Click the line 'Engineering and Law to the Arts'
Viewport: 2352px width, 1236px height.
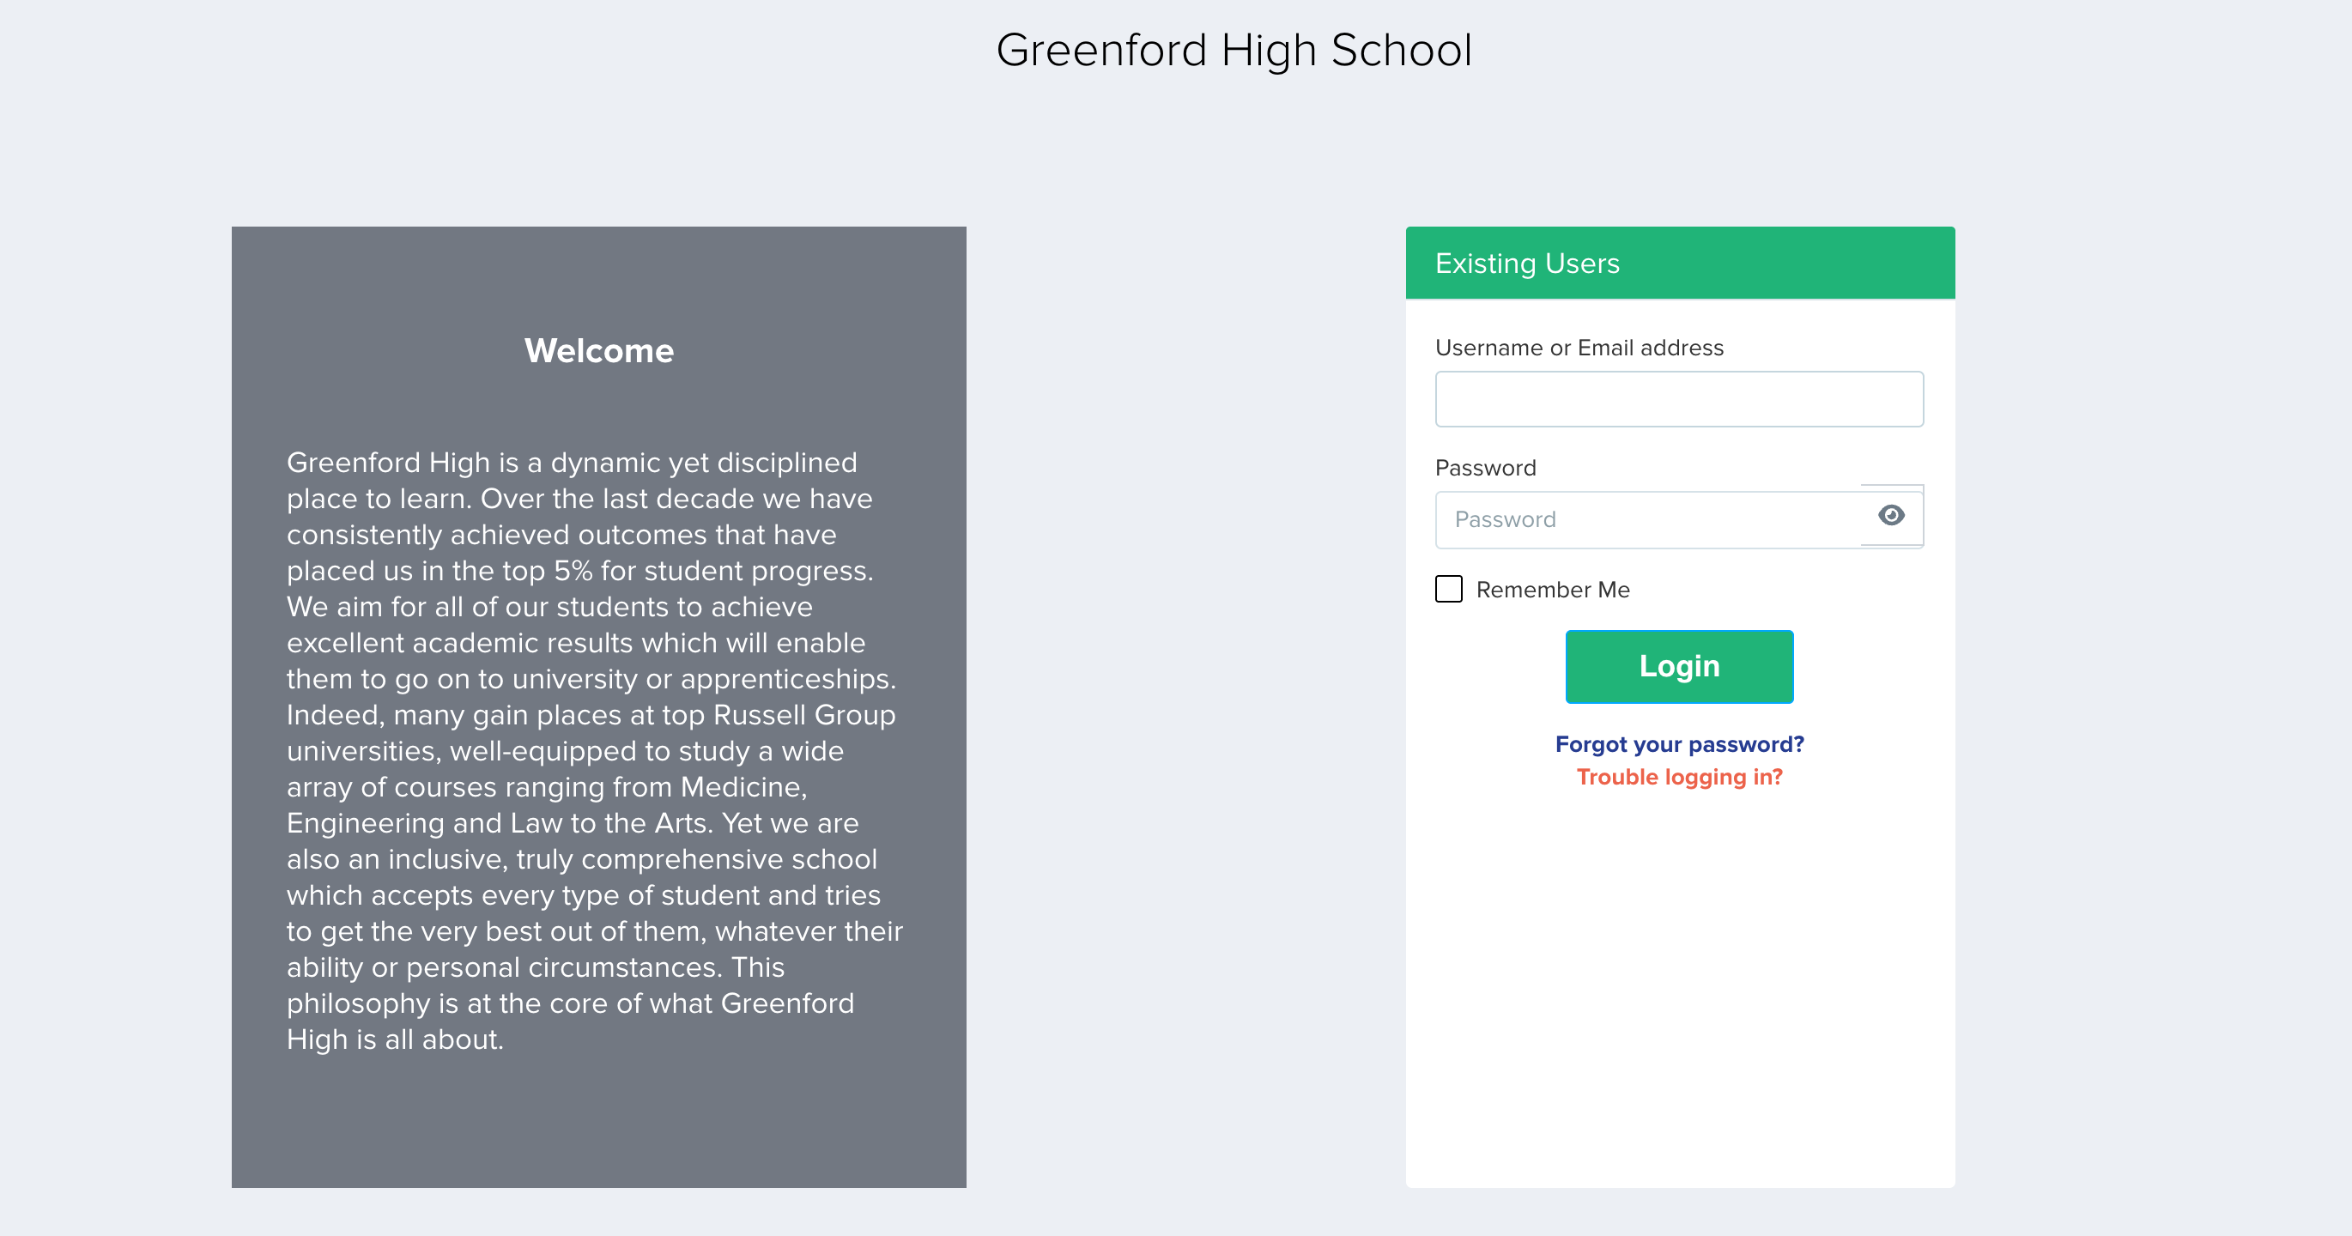[498, 823]
